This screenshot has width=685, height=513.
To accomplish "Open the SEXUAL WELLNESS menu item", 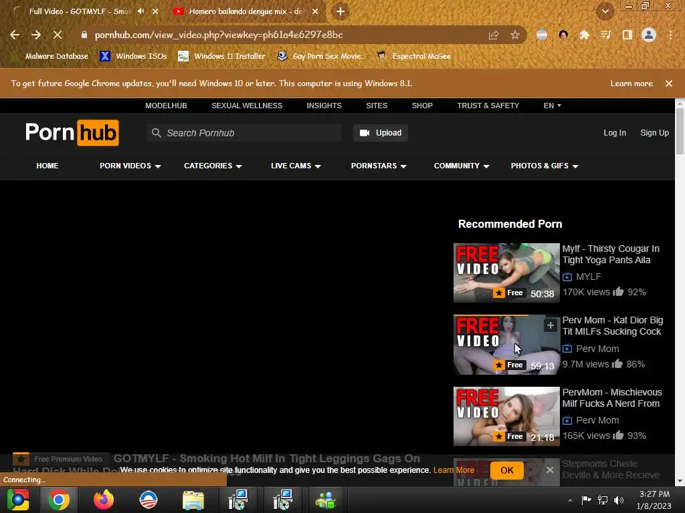I will click(x=247, y=106).
